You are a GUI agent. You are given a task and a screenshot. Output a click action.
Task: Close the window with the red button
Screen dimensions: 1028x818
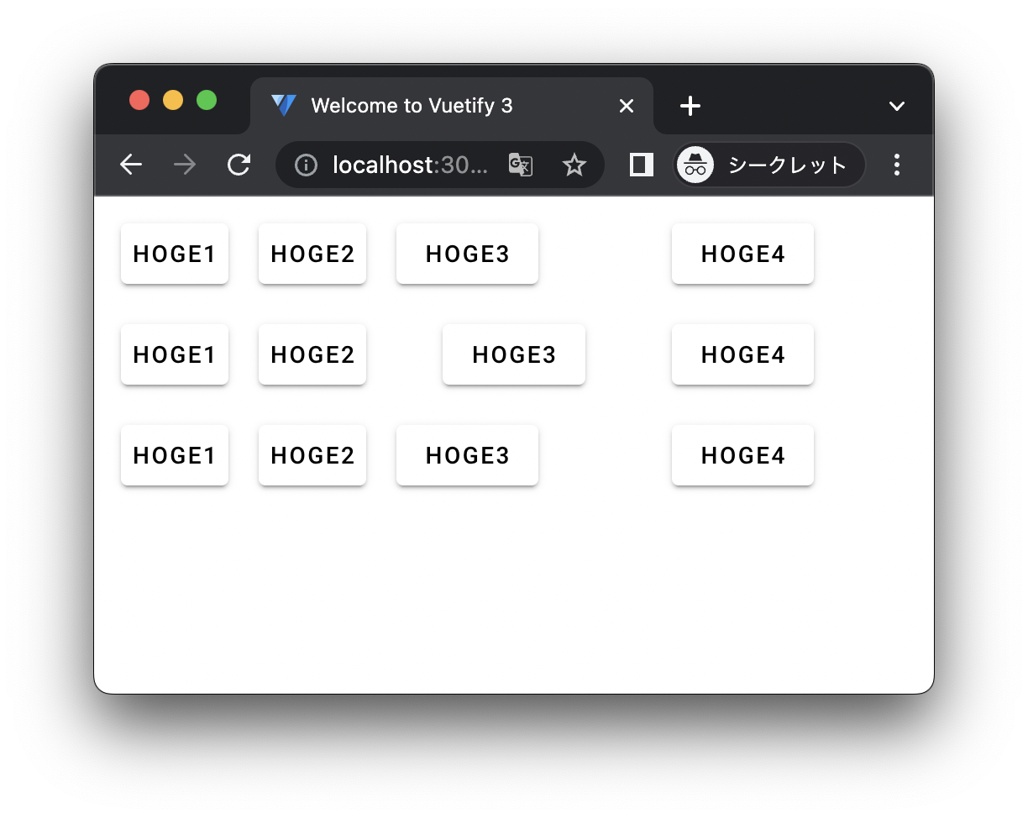(139, 101)
